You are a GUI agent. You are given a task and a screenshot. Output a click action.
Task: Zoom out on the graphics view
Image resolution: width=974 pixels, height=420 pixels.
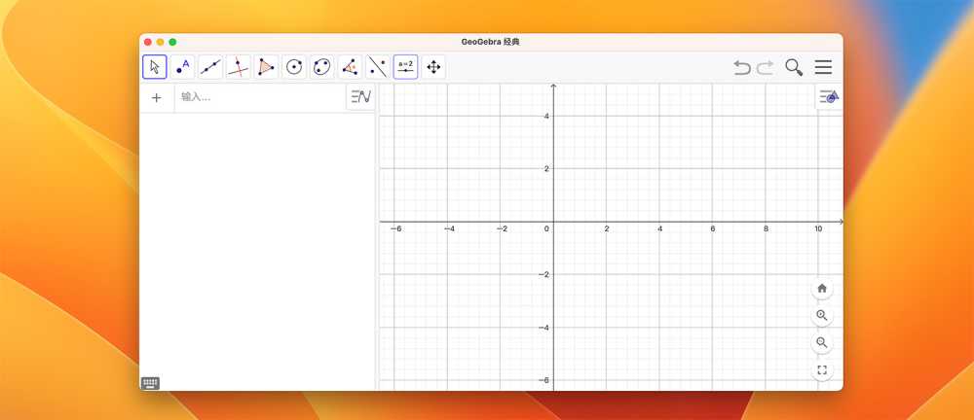click(822, 342)
